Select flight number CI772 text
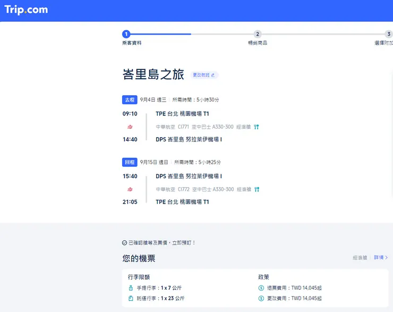The image size is (393, 312). 183,189
